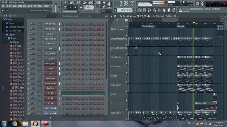Mute the Soft String playlist track
The height and width of the screenshot is (127, 227).
pos(126,73)
